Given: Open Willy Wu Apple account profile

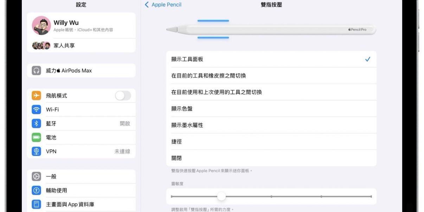Looking at the screenshot, I should click(x=81, y=26).
